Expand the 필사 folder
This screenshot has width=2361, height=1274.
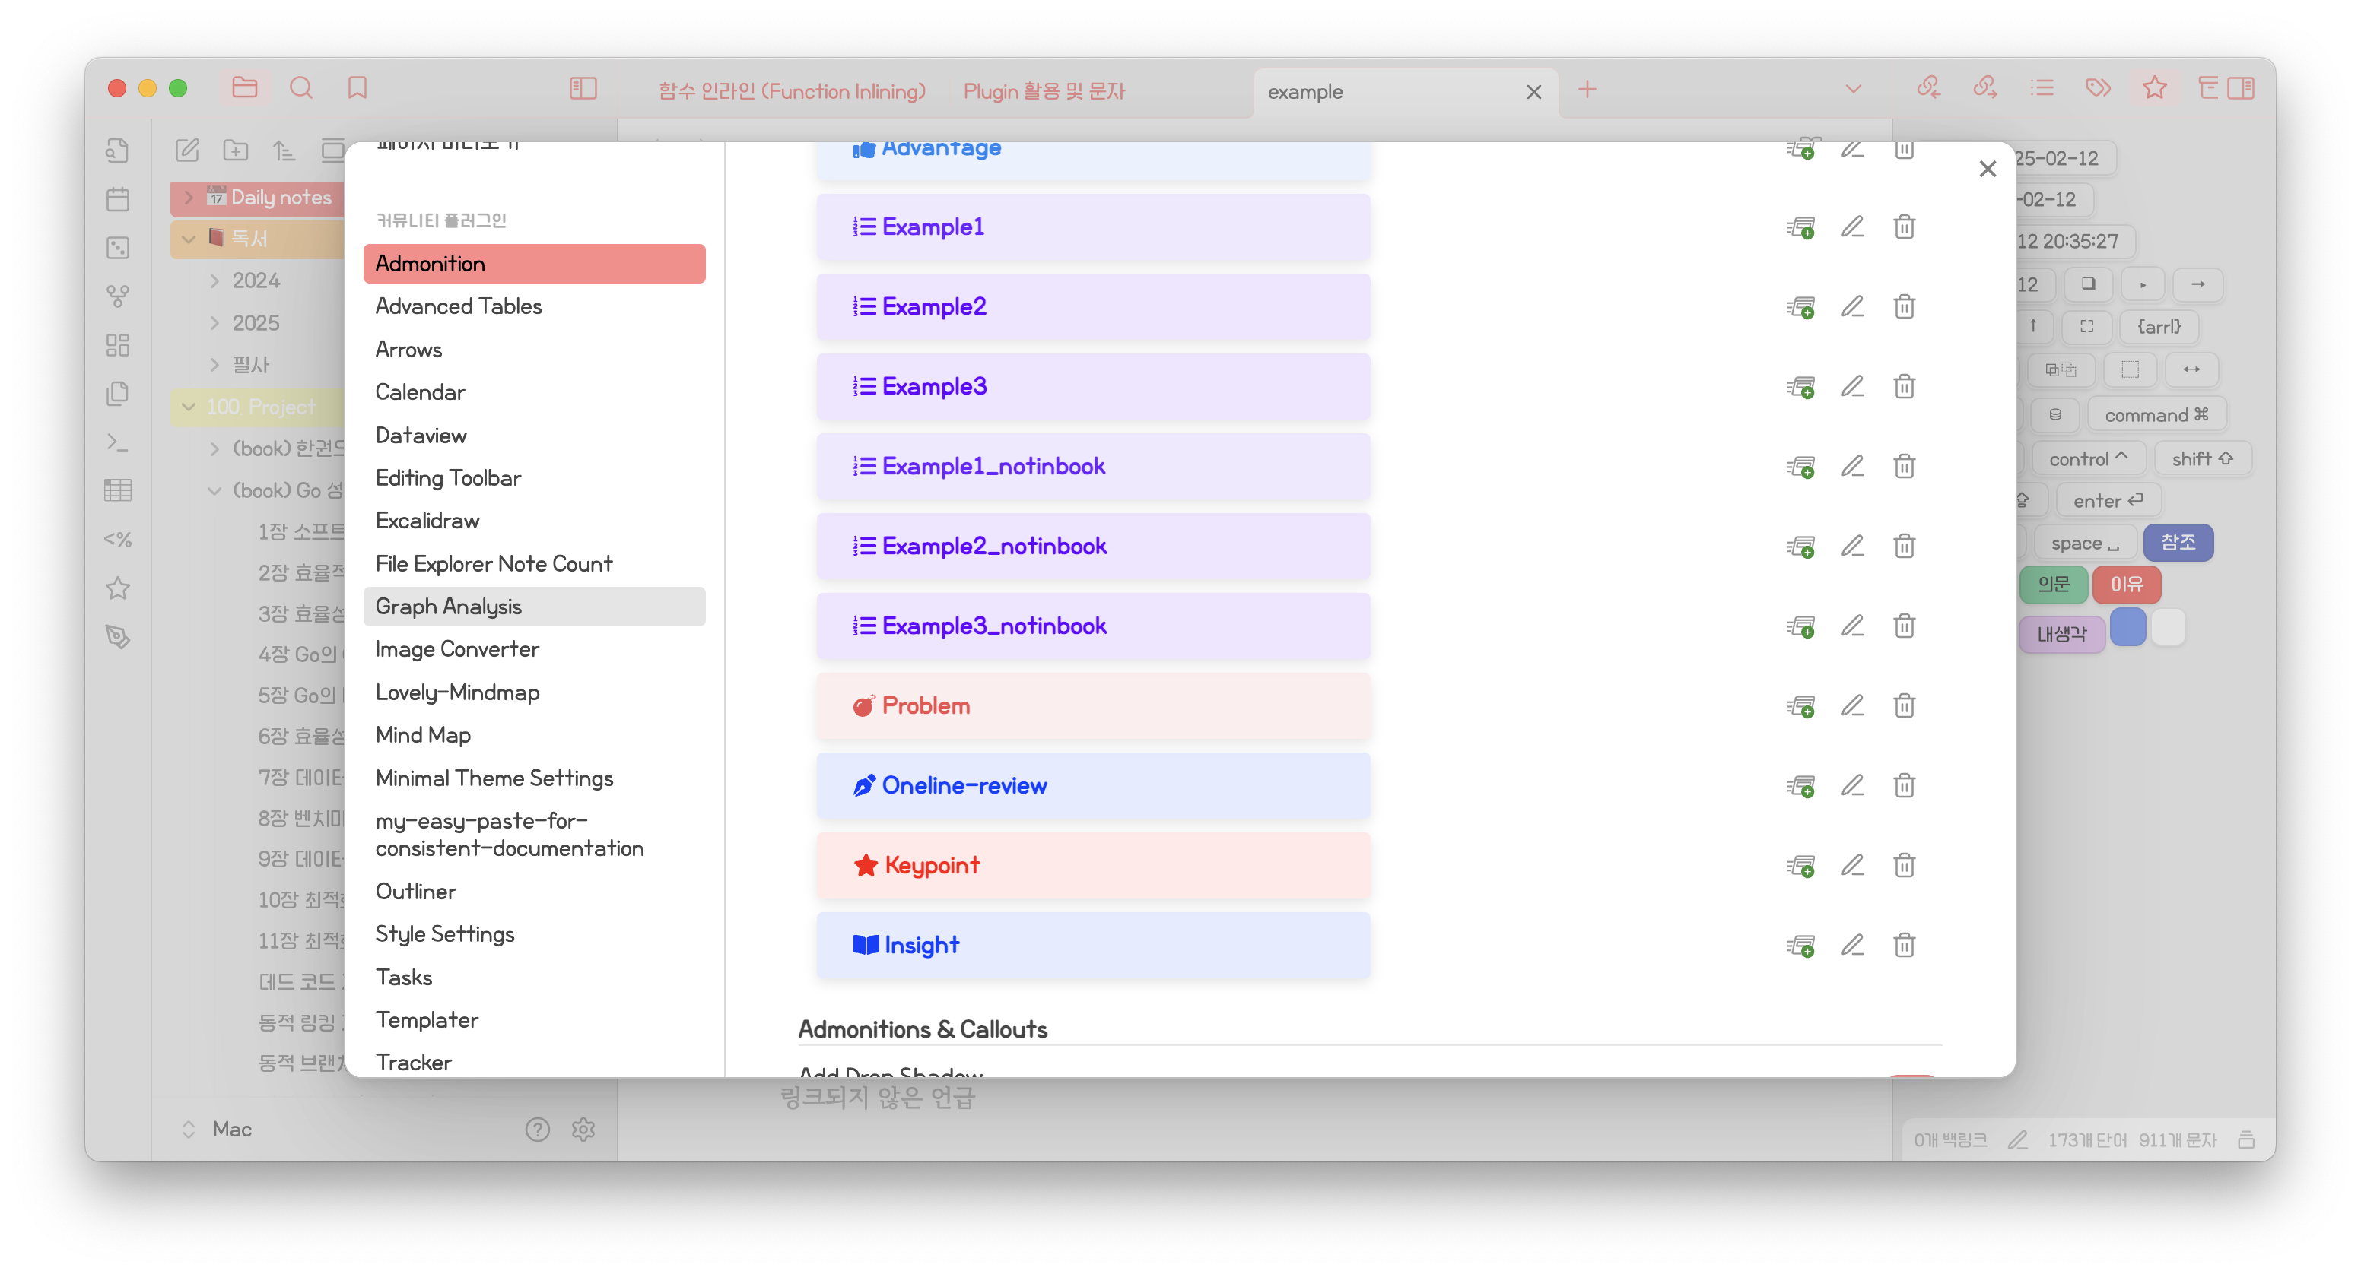(214, 365)
